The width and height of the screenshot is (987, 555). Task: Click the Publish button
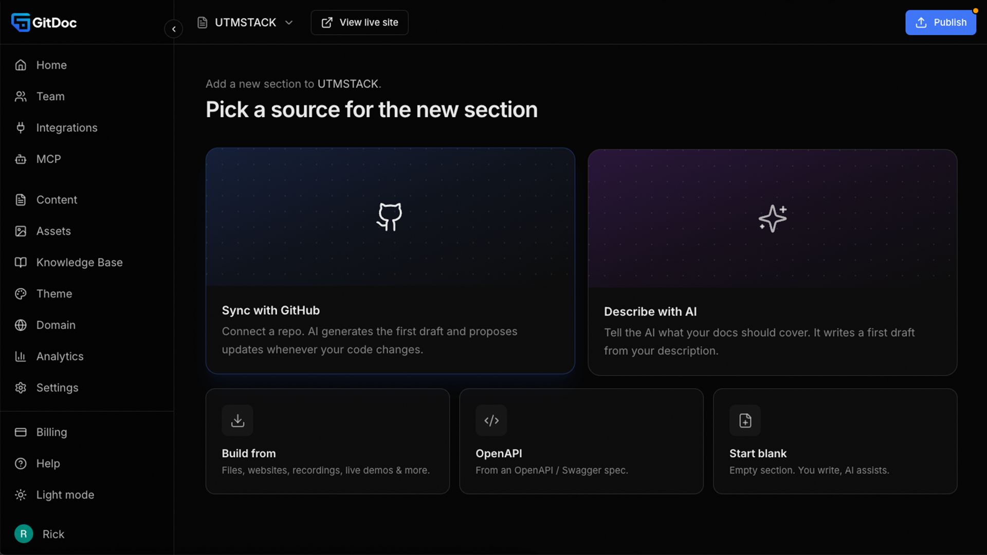coord(940,23)
